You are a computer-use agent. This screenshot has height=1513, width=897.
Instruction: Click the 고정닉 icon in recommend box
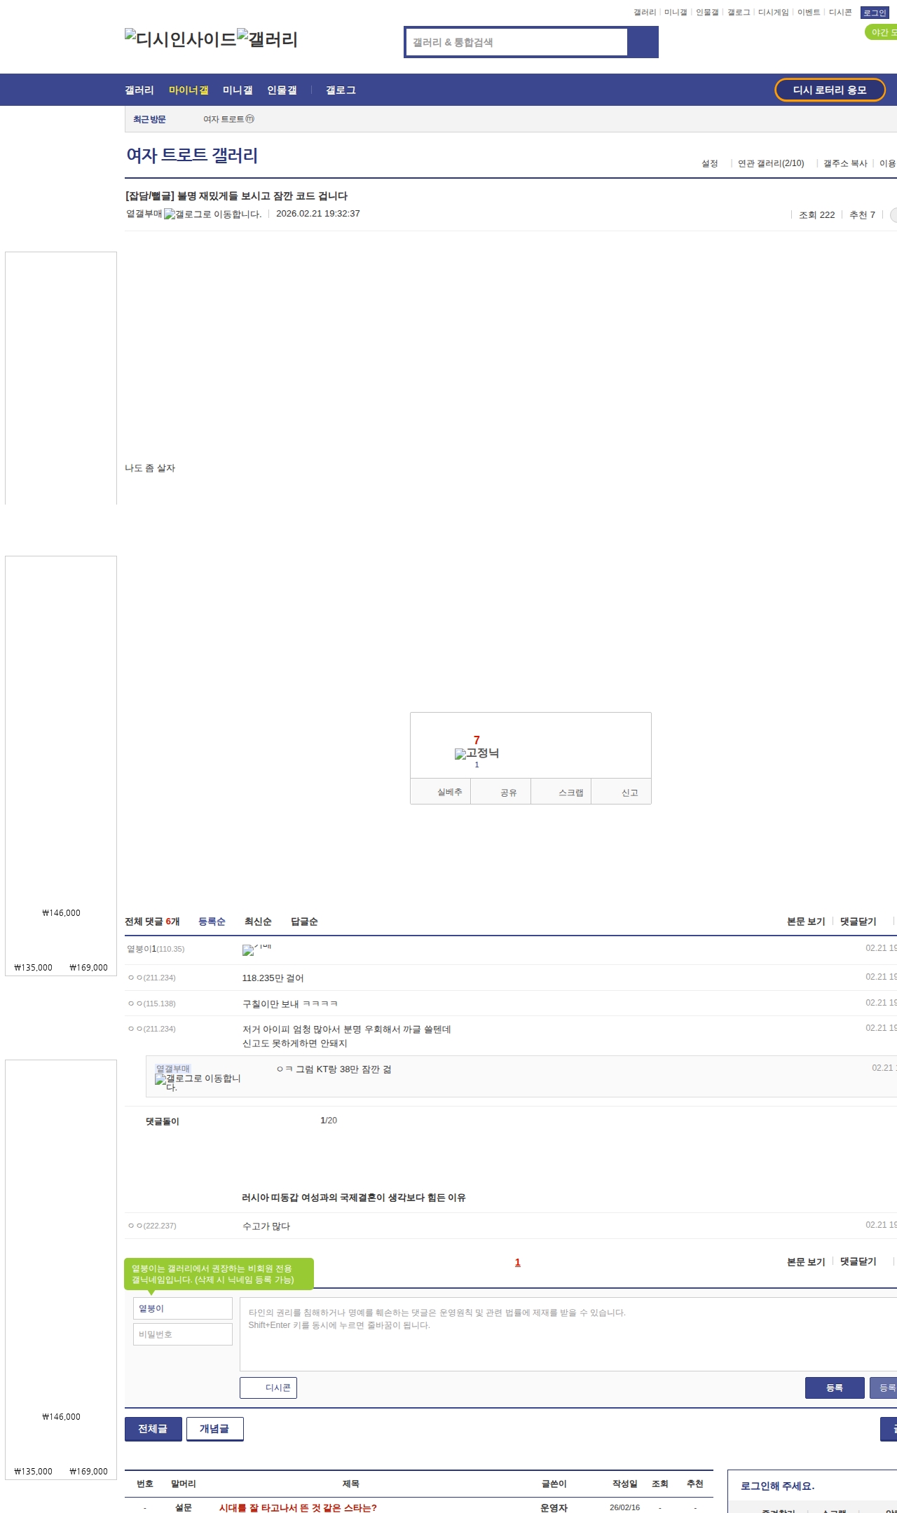(477, 753)
